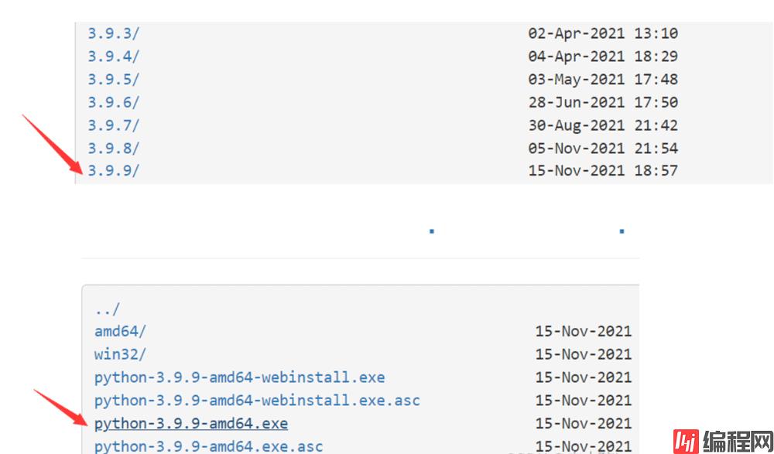Click the 02-Apr-2021 13:10 timestamp
The height and width of the screenshot is (454, 774).
coord(603,33)
